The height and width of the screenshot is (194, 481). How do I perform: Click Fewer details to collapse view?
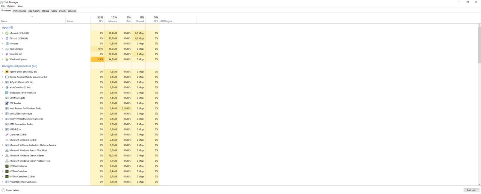(x=10, y=190)
